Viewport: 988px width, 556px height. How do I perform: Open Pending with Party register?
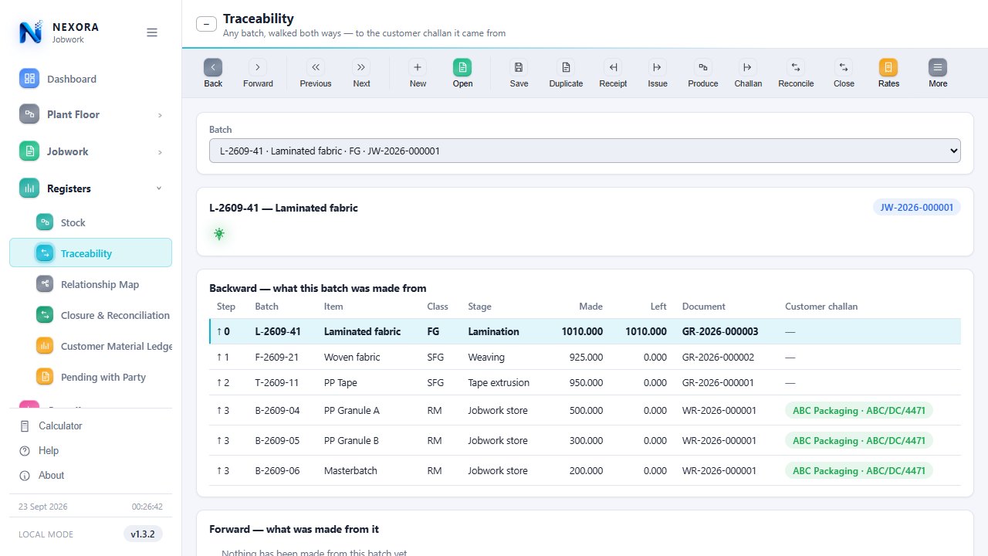(x=91, y=377)
